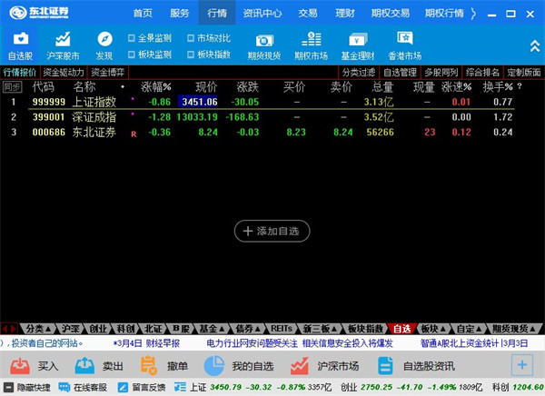
Task: Click the 发现 compass icon
Action: (104, 45)
